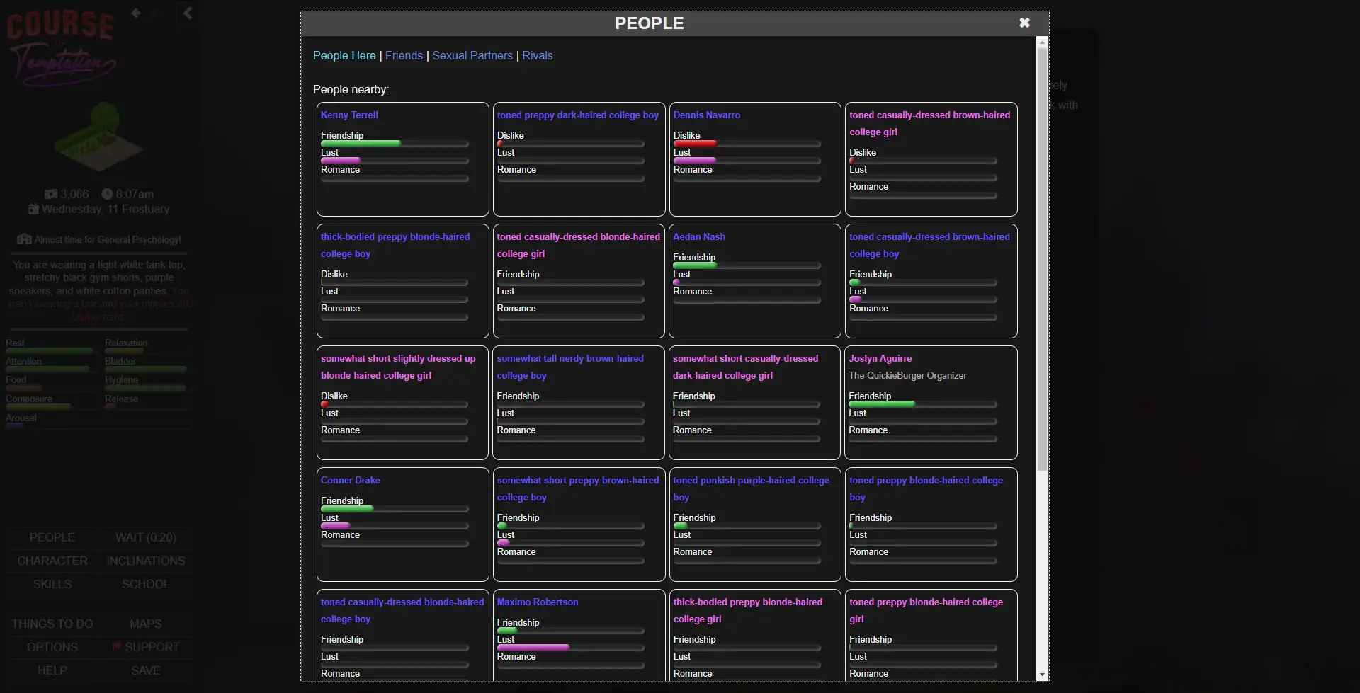The image size is (1360, 693).
Task: Click 'The QuickieBurger Organizer' text
Action: (x=907, y=375)
